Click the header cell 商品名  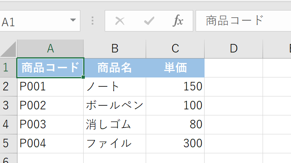point(115,68)
